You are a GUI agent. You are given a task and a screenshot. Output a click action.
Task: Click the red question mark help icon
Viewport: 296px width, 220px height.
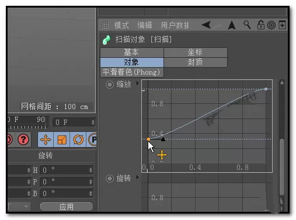(23, 139)
